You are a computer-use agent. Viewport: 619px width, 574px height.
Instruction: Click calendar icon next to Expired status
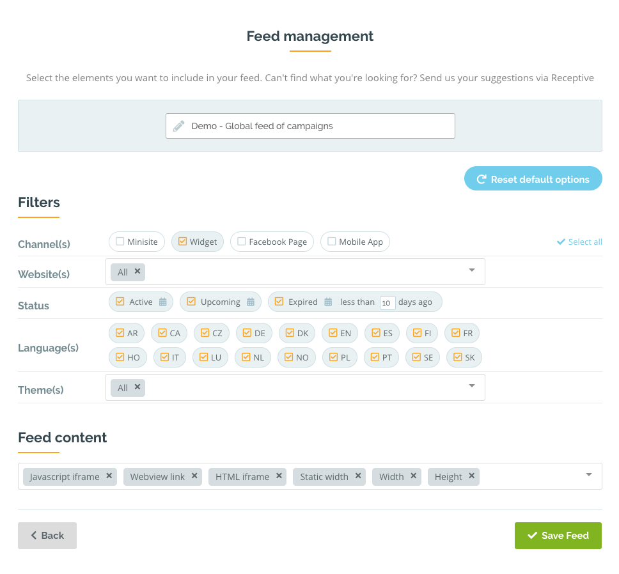pos(328,302)
